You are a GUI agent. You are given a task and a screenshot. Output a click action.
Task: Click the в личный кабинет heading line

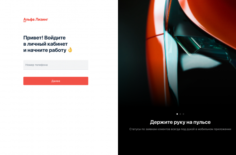pos(46,44)
